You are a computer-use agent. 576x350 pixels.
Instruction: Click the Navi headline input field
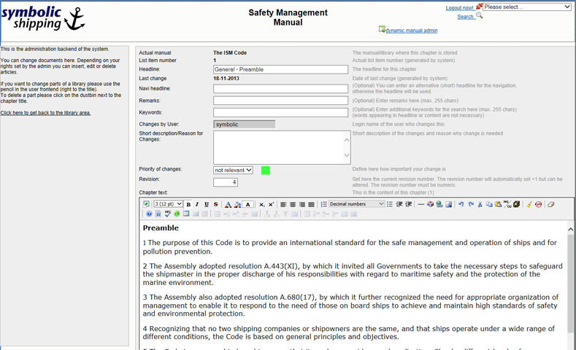(280, 88)
